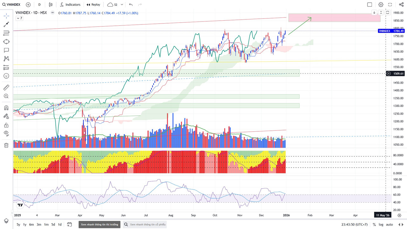The image size is (407, 229).
Task: Toggle magnet mode for drawings
Action: (x=6, y=108)
